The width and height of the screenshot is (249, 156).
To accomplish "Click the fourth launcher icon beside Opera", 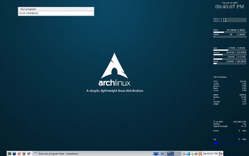I will pyautogui.click(x=24, y=154).
